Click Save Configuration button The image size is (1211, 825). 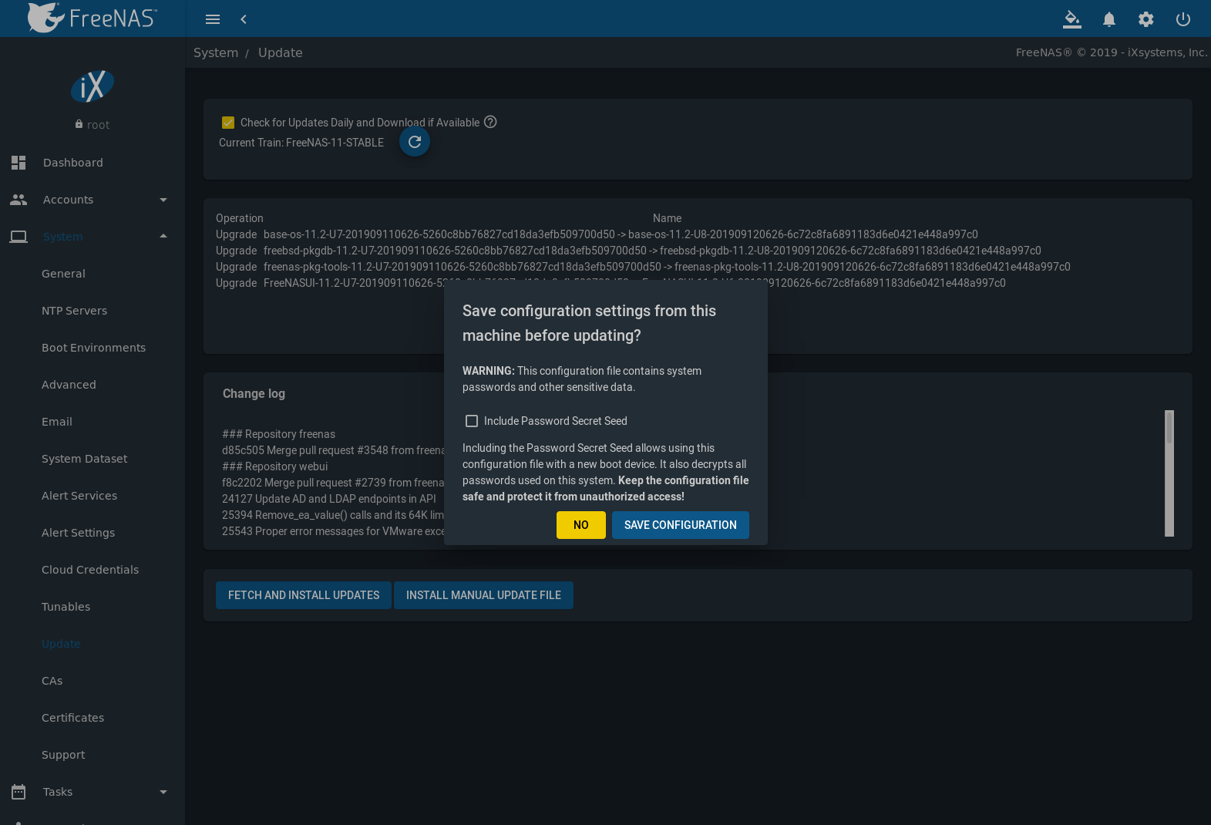[681, 525]
